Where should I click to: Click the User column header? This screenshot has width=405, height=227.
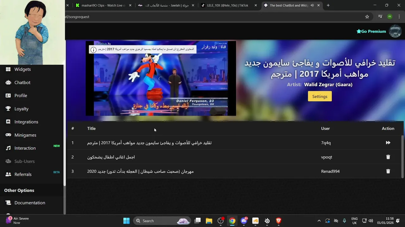pyautogui.click(x=325, y=128)
